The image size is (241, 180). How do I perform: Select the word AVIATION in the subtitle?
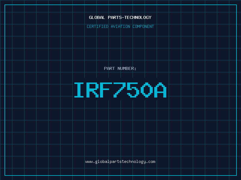(120, 26)
